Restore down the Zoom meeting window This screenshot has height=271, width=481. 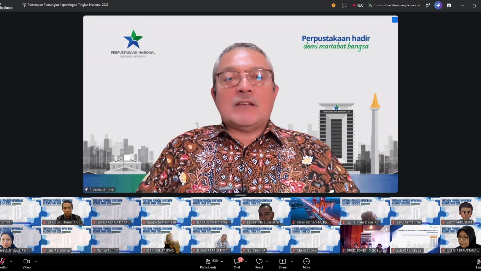coord(474,6)
